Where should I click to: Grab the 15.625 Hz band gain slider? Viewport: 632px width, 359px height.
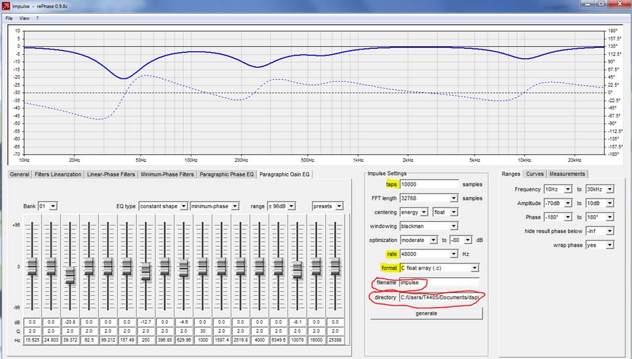32,266
